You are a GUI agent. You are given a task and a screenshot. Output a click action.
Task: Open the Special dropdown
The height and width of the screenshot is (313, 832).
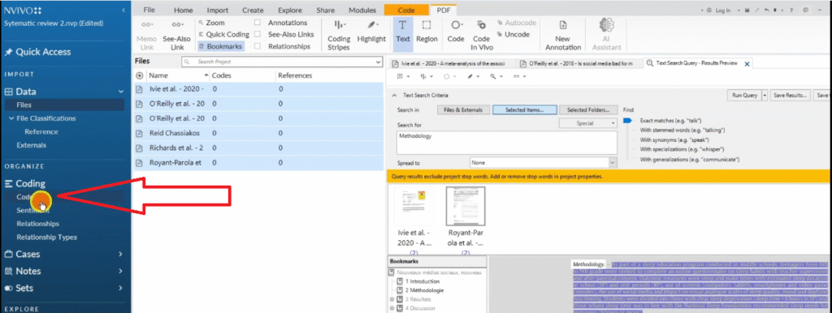(x=588, y=123)
